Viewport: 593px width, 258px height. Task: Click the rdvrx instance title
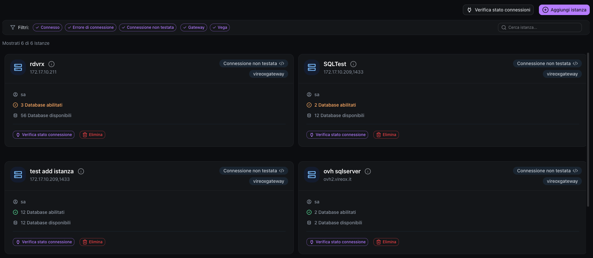click(x=37, y=64)
